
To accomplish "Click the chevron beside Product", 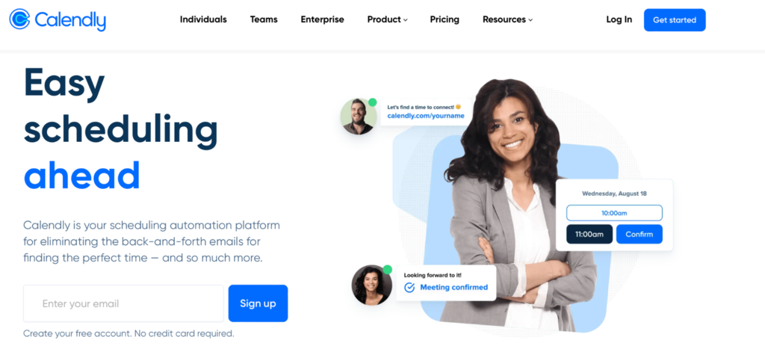I will pyautogui.click(x=406, y=20).
